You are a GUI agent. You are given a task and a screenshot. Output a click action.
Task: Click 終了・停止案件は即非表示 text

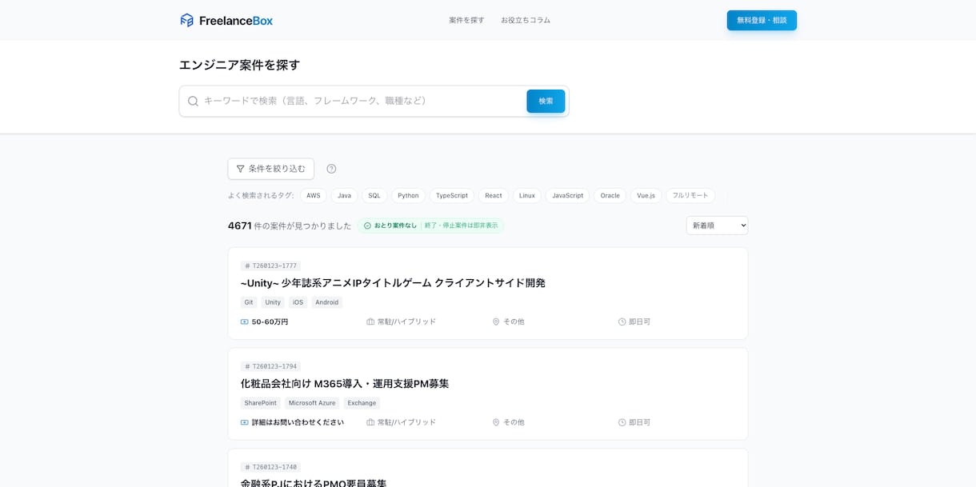[x=461, y=226]
